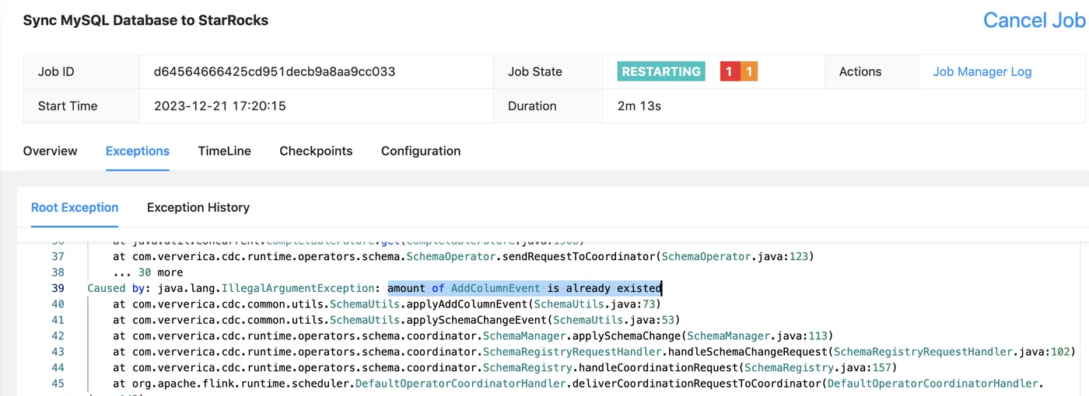The width and height of the screenshot is (1089, 396).
Task: Click the RESTARTING job state badge
Action: pyautogui.click(x=661, y=71)
